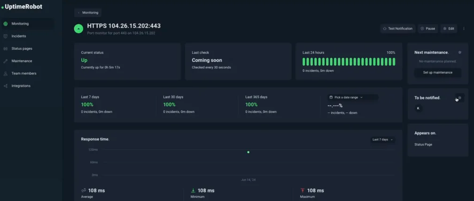
Task: Click the Test Notification button
Action: 397,29
